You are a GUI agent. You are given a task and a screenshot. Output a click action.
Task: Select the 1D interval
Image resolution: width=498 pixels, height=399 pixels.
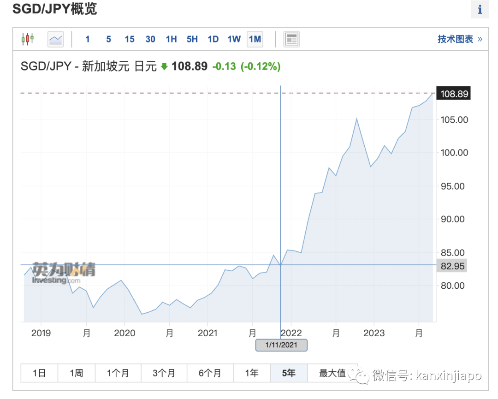[213, 39]
